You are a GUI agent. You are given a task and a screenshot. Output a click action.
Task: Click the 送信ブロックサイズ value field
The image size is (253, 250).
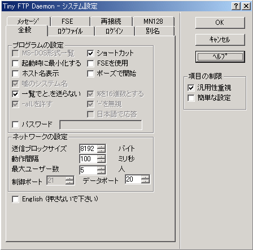tap(88, 149)
